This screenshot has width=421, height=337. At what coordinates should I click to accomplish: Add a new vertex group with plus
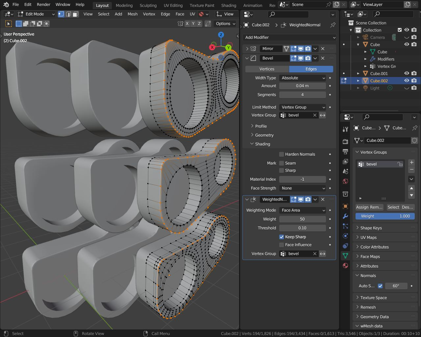(x=411, y=162)
